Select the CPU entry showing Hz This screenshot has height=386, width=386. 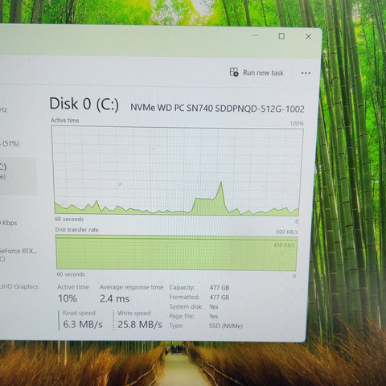pos(4,109)
